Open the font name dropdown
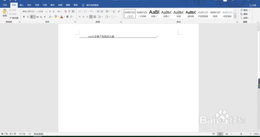This screenshot has height=137, width=260. click(x=37, y=12)
